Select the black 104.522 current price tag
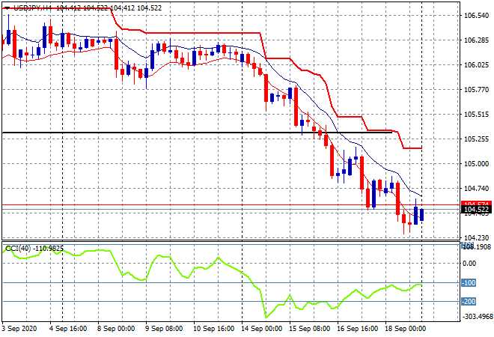Image resolution: width=494 pixels, height=337 pixels. (476, 210)
